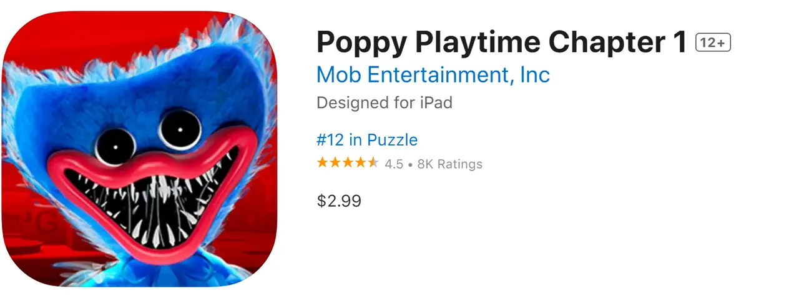Tap the $2.99 price

[x=339, y=201]
